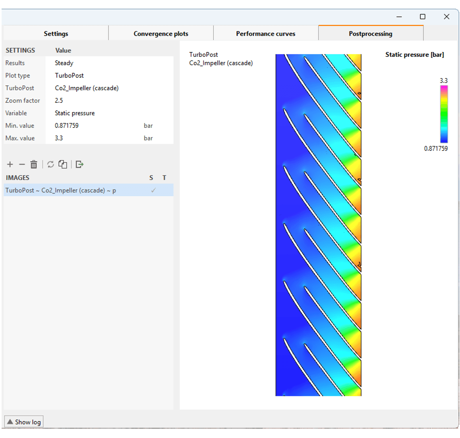Select the TurboPost 'Co2_Impeller (cascade)' value

[x=109, y=88]
